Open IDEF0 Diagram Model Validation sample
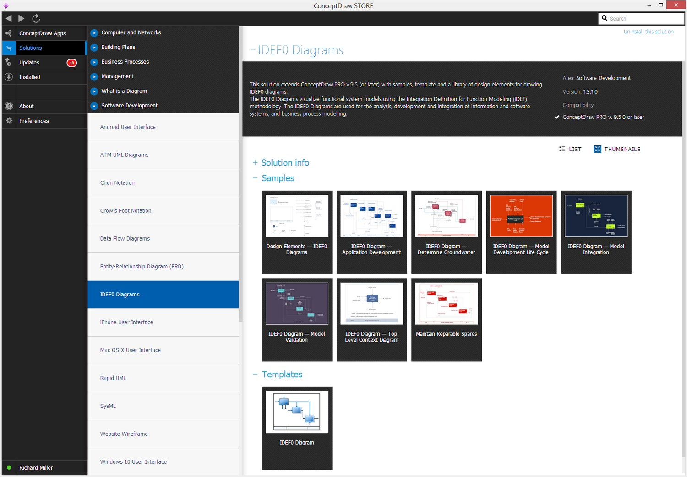 coord(297,320)
